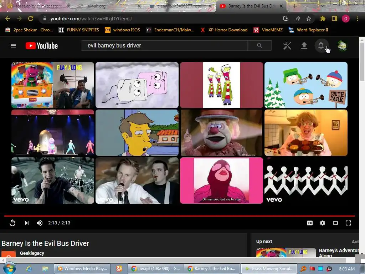Image resolution: width=365 pixels, height=274 pixels.
Task: Click the address bar URL field
Action: (161, 19)
